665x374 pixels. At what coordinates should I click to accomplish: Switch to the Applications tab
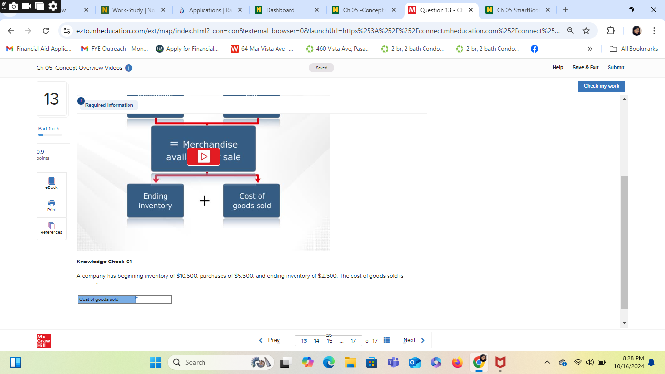(x=210, y=10)
